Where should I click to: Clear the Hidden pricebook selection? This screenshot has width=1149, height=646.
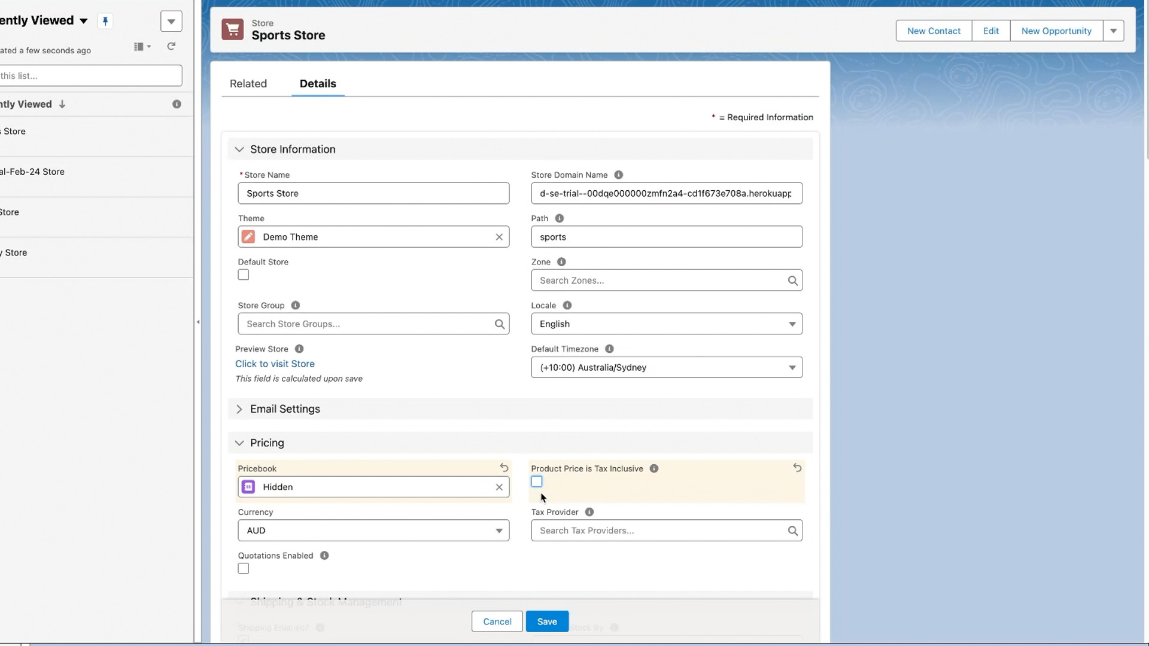498,487
